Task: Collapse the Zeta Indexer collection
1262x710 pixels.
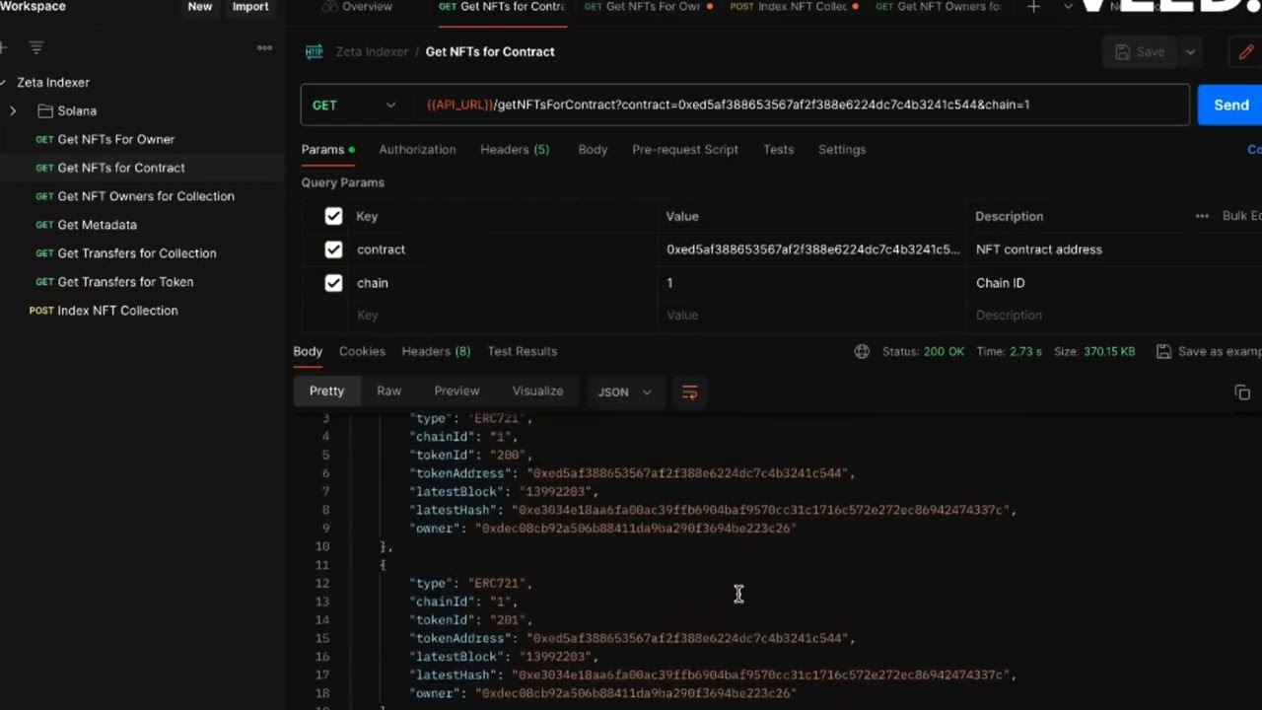Action: tap(4, 83)
